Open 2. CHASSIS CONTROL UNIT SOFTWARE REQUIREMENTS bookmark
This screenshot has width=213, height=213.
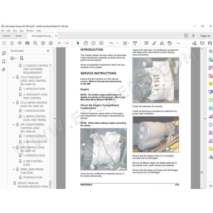tap(36, 69)
